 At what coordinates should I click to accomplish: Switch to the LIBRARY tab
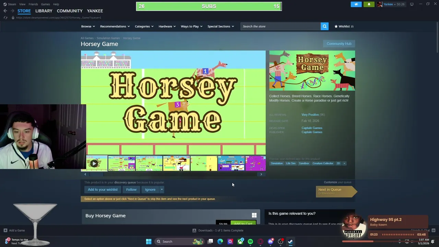click(44, 11)
